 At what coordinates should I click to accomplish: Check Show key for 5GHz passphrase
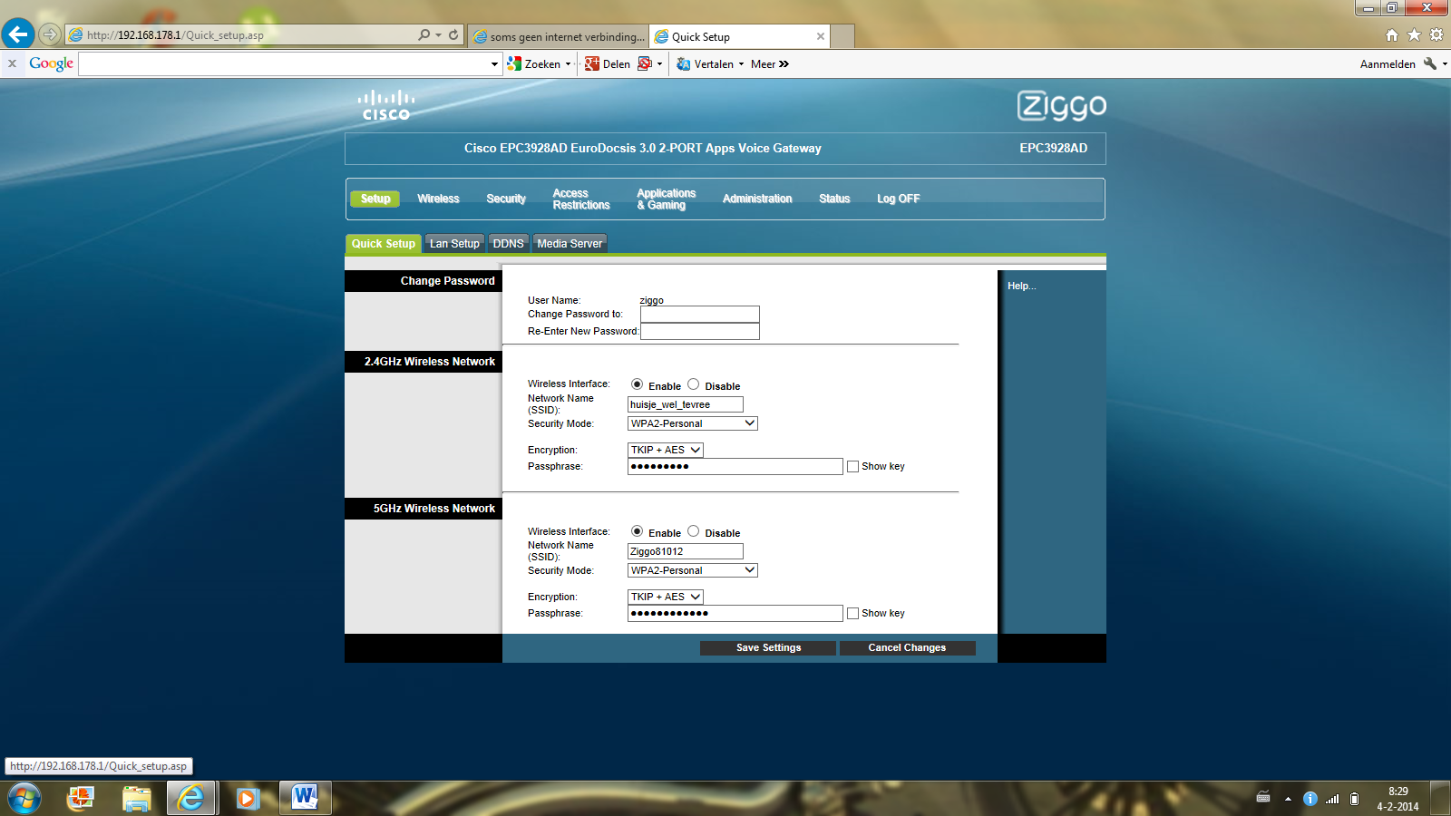pos(852,614)
